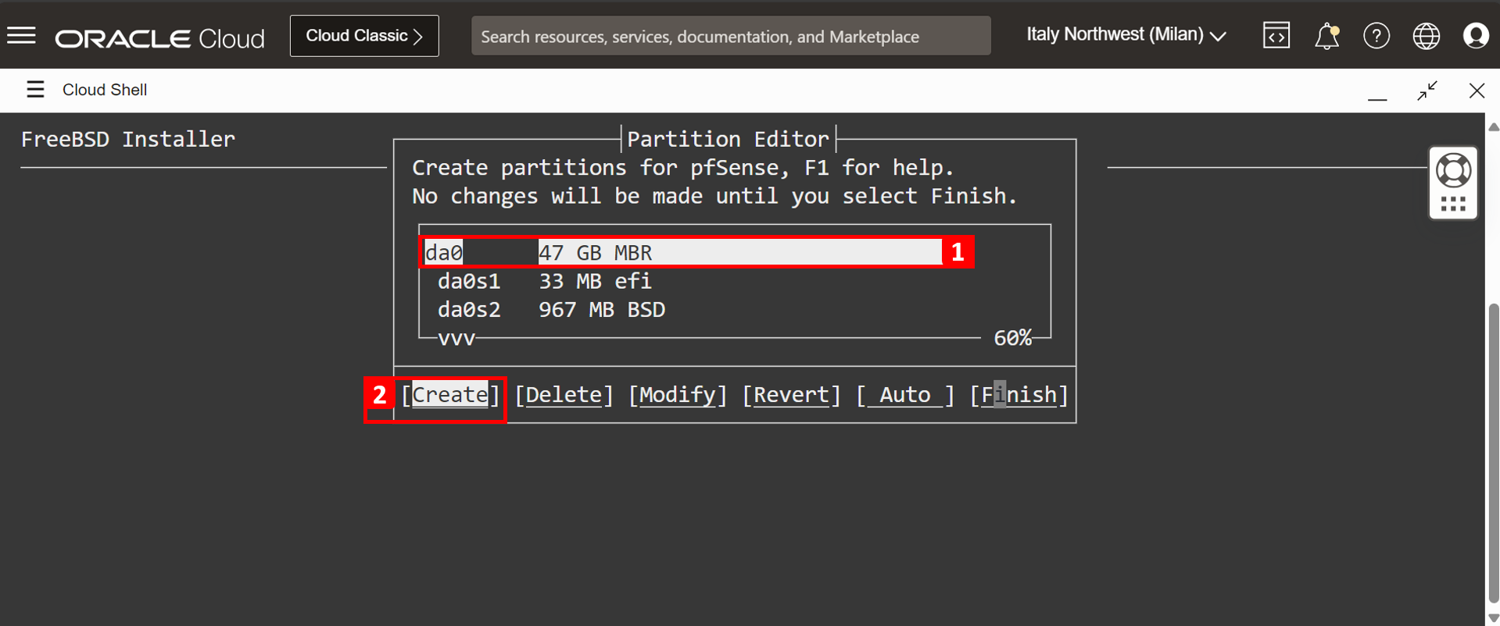
Task: Click the Oracle Cloud logo
Action: click(x=160, y=38)
